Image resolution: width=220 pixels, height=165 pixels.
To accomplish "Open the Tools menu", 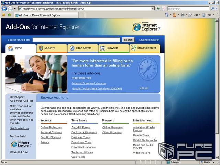I will pos(208,15).
